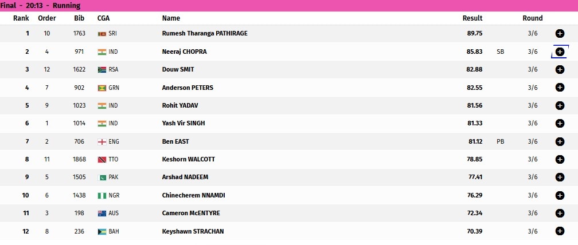Viewport: 578px width, 245px height.
Task: Expand Rumesh Tharanga PATHIRAGE's result details
Action: coord(560,33)
